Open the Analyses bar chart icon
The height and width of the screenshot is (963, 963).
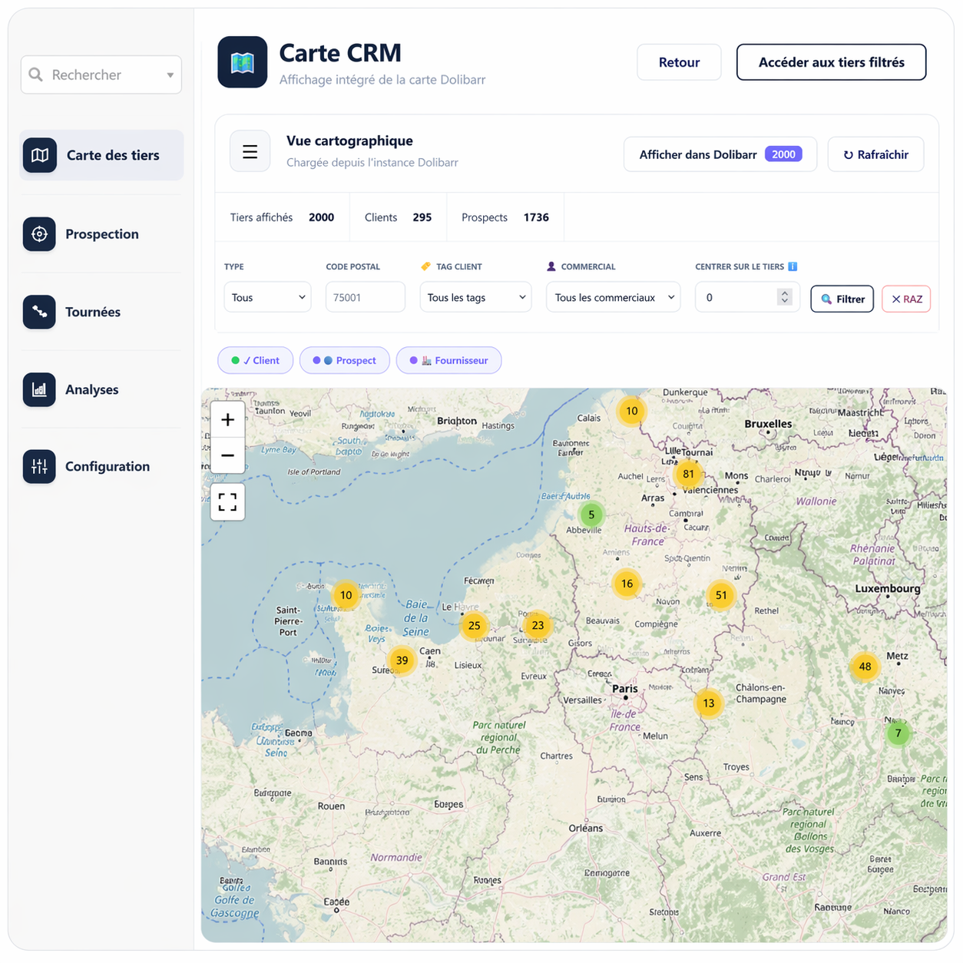click(x=39, y=389)
